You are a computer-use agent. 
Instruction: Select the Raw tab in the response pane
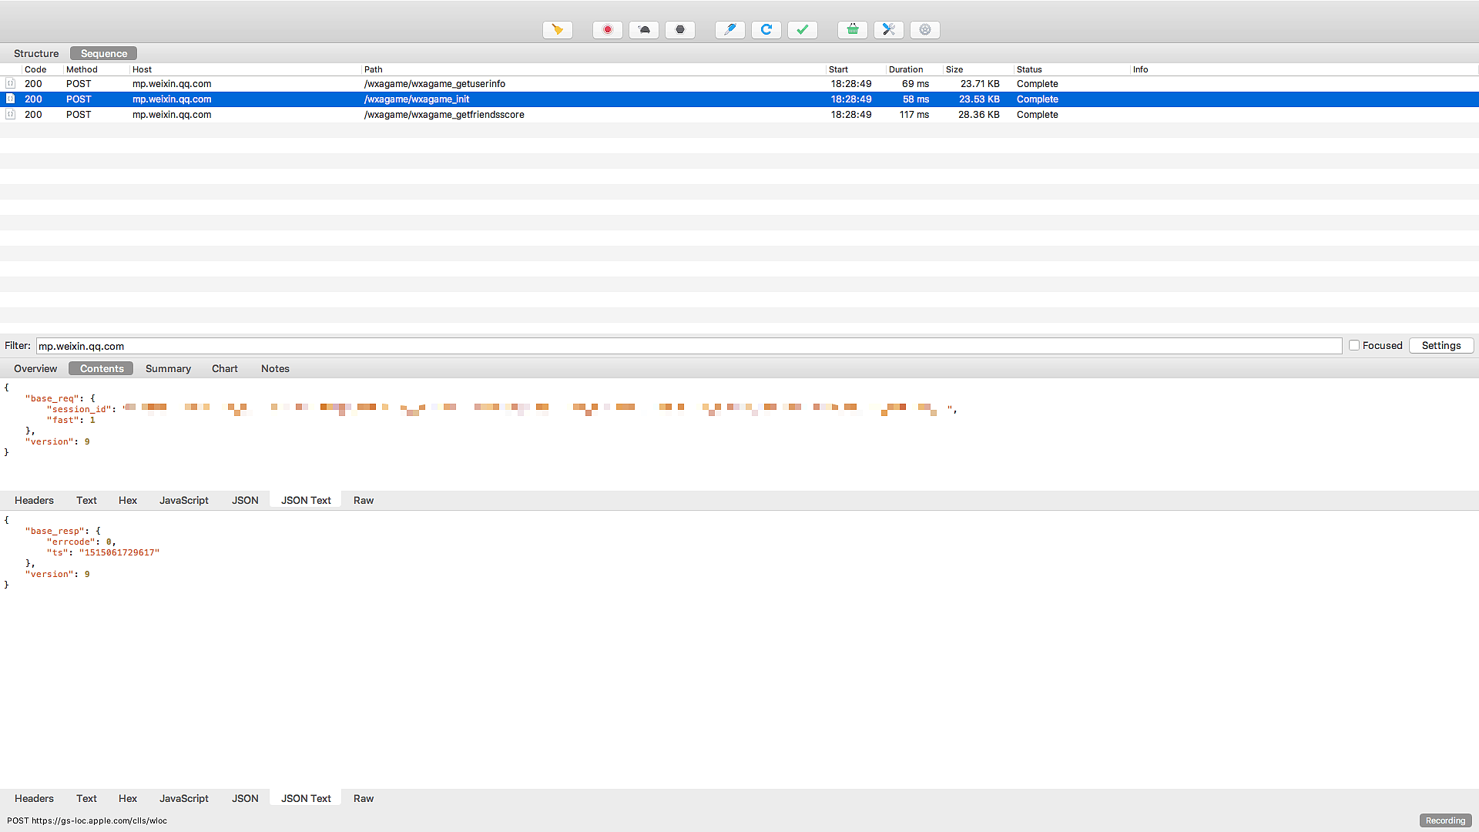point(364,798)
